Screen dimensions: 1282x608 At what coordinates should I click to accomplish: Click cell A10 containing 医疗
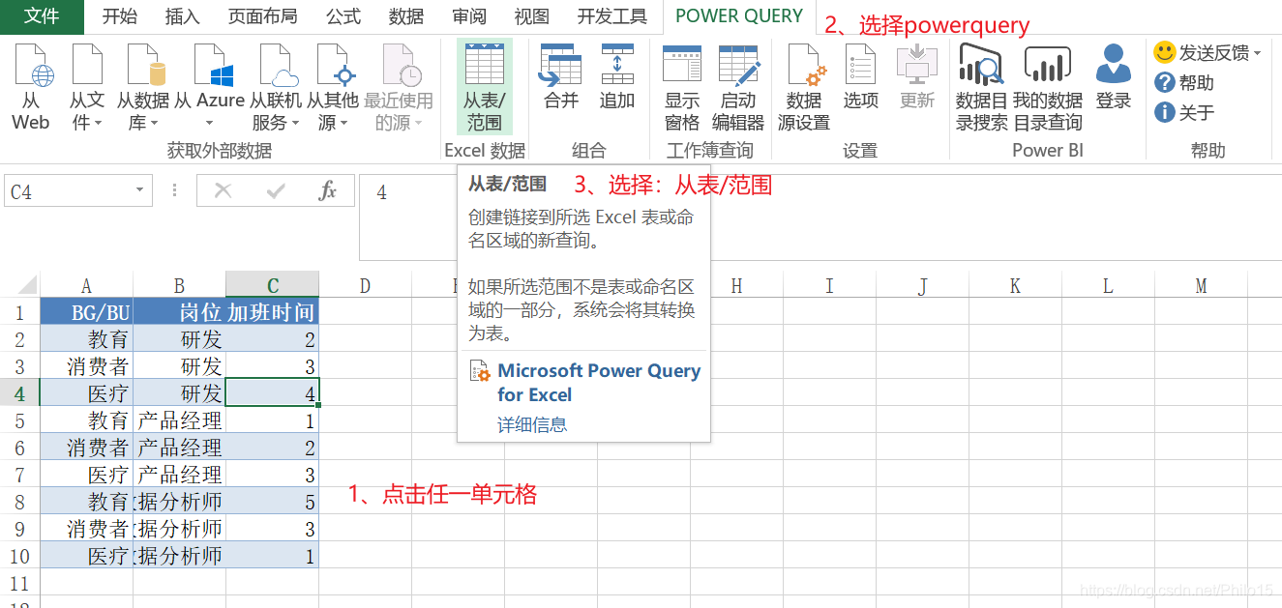86,556
